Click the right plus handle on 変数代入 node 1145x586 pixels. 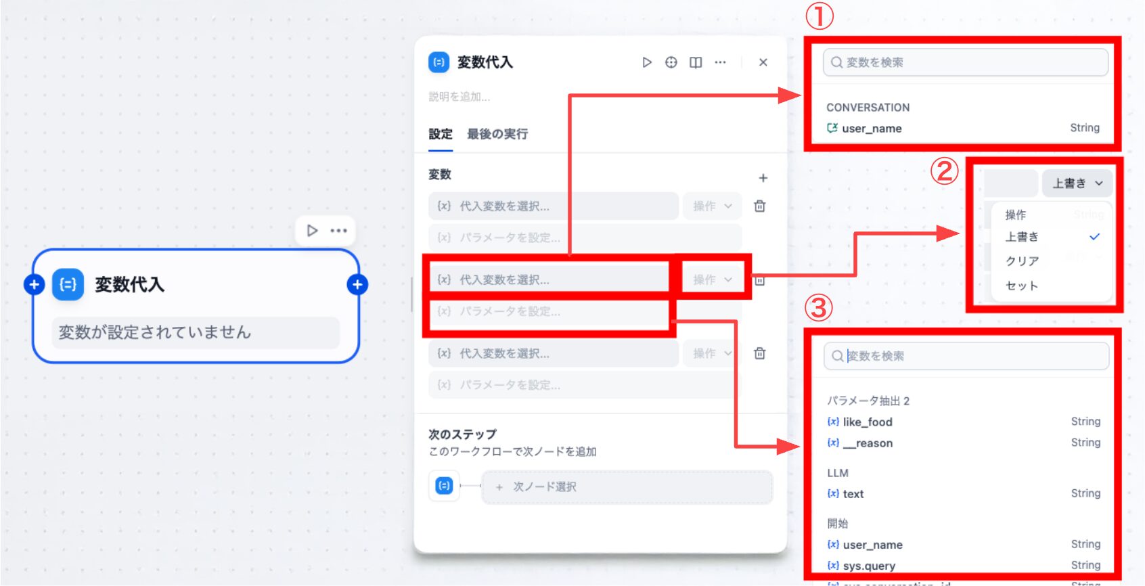pyautogui.click(x=357, y=285)
